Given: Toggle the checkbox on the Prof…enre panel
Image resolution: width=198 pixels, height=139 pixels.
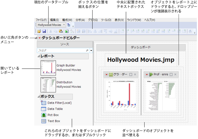Looking at the screenshot, I should pos(171,75).
